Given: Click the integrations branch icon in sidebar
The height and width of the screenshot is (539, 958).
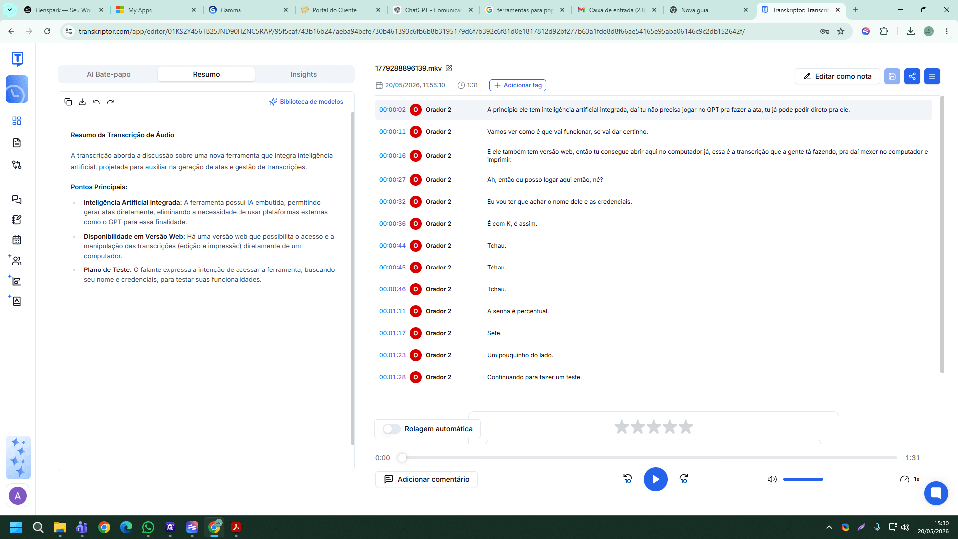Looking at the screenshot, I should 17,165.
